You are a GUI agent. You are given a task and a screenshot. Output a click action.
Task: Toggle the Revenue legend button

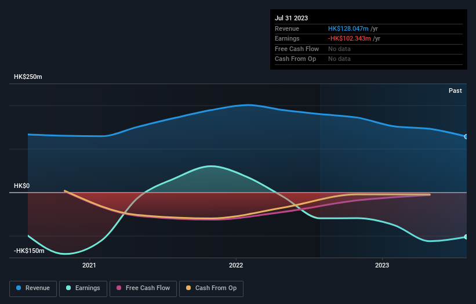pyautogui.click(x=33, y=288)
